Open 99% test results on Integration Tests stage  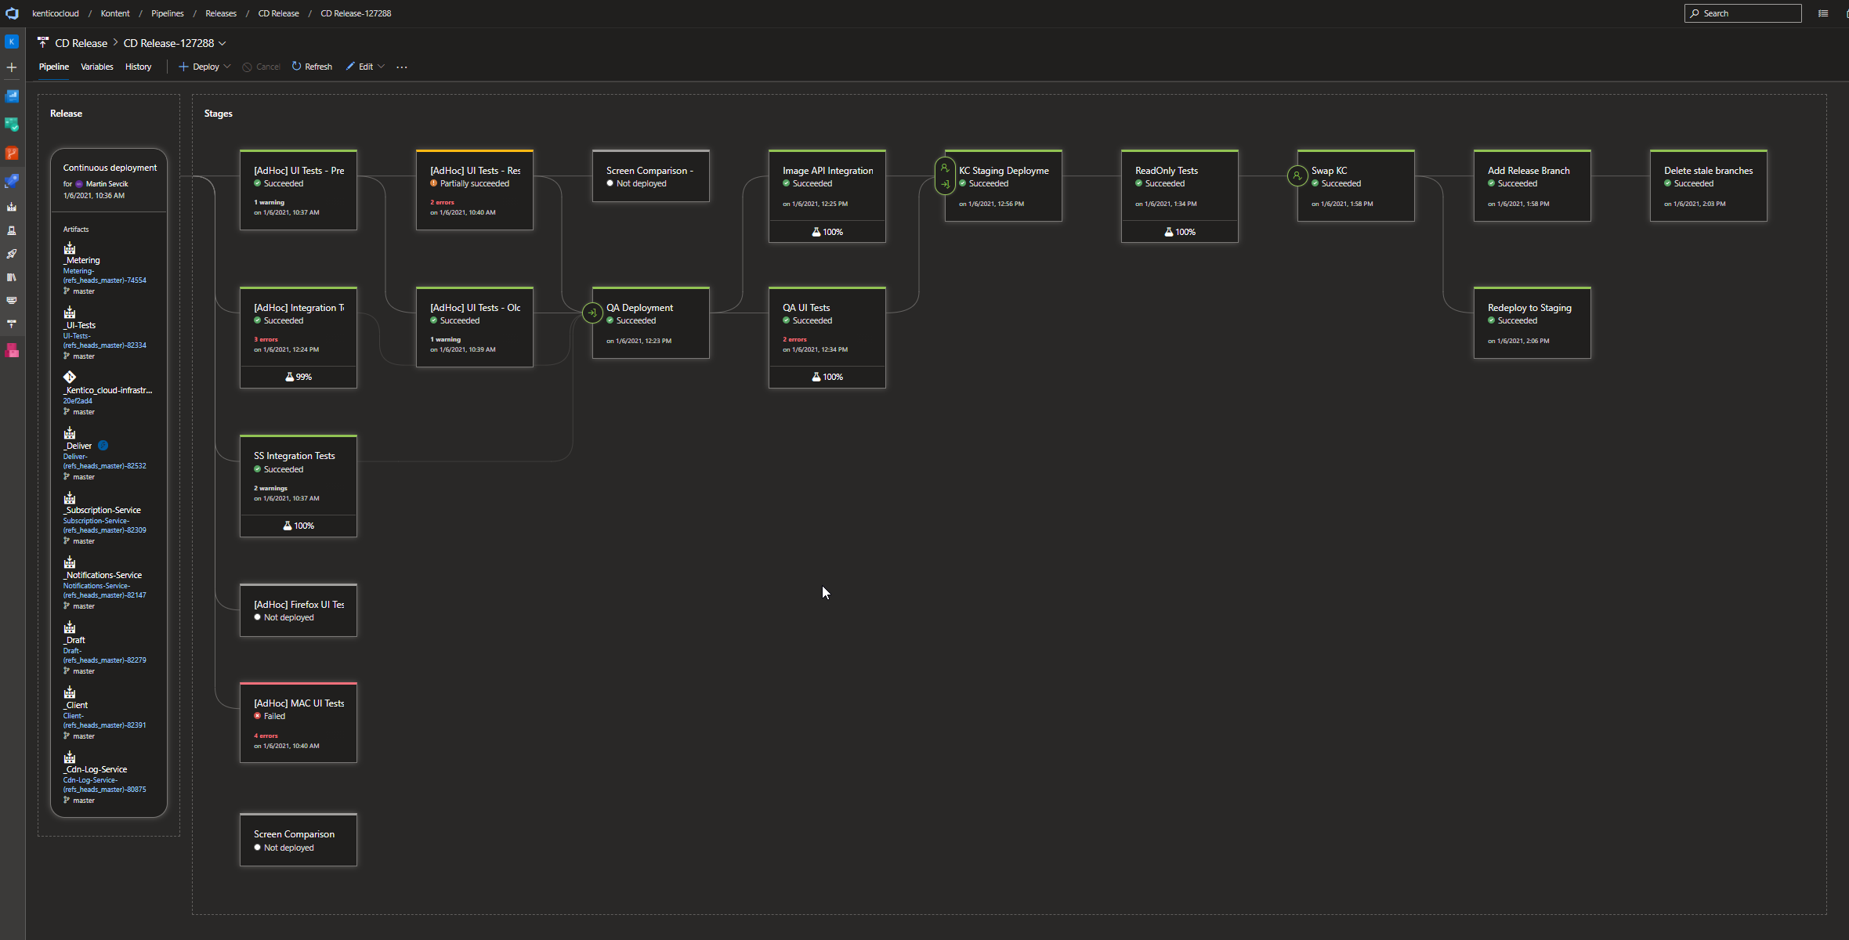pyautogui.click(x=299, y=377)
